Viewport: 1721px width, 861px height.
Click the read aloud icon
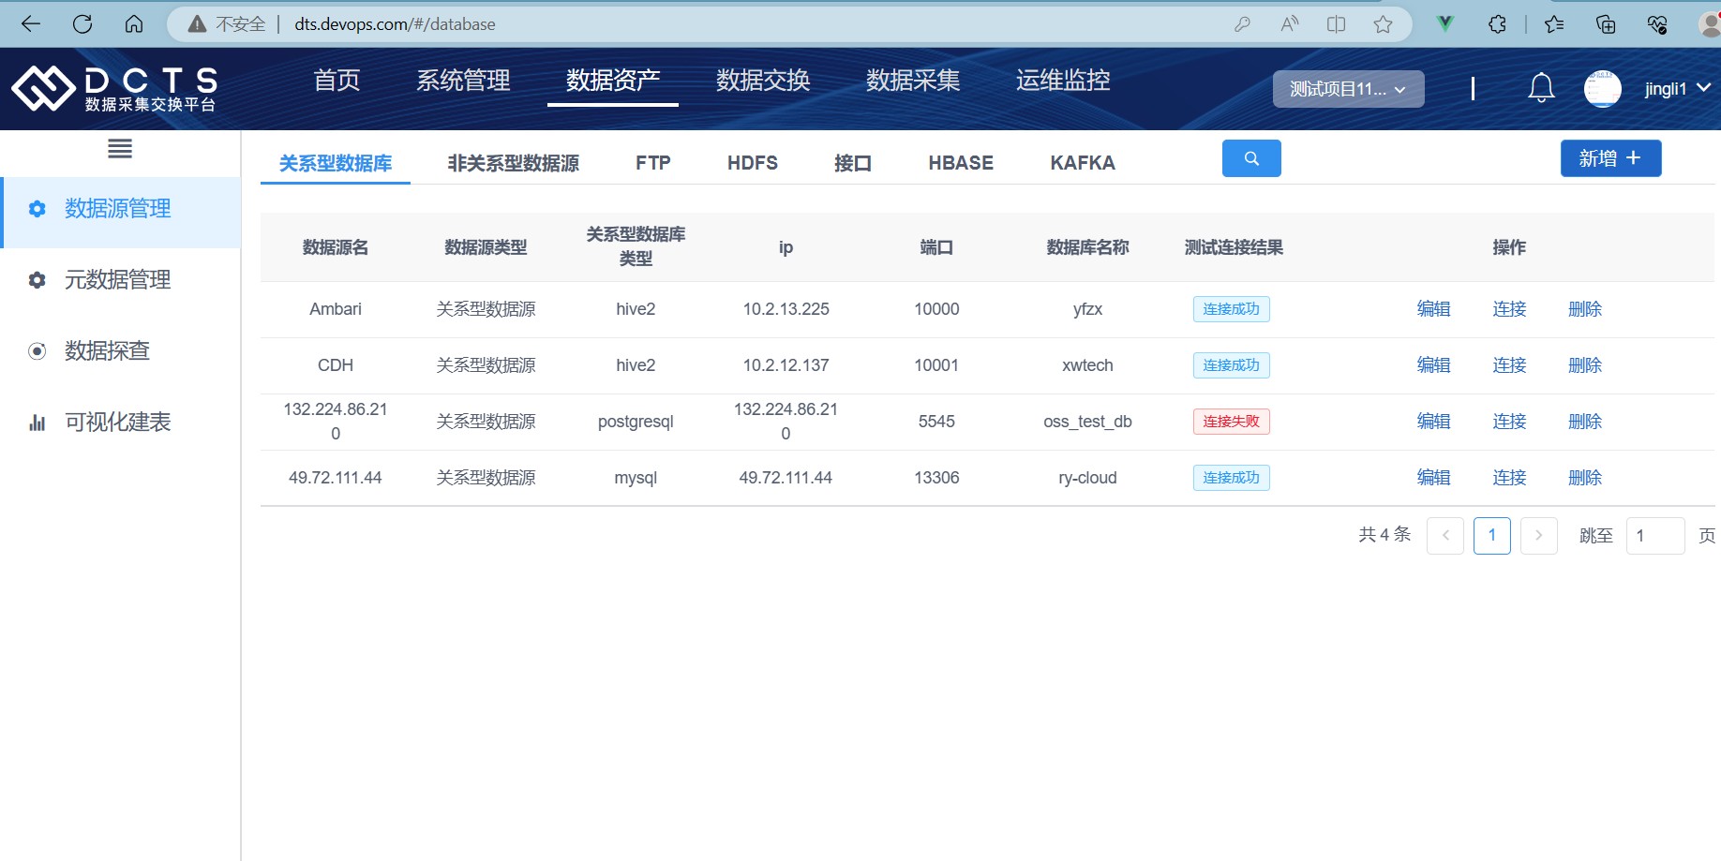coord(1290,24)
